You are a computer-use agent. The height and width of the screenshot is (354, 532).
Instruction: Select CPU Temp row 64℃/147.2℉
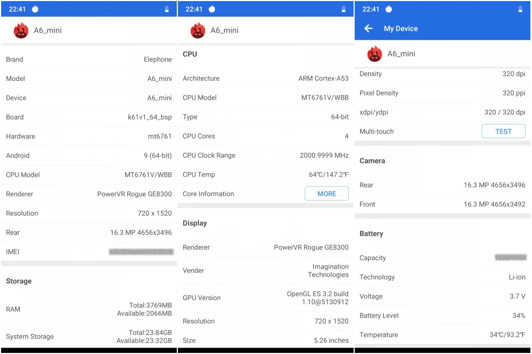coord(265,174)
